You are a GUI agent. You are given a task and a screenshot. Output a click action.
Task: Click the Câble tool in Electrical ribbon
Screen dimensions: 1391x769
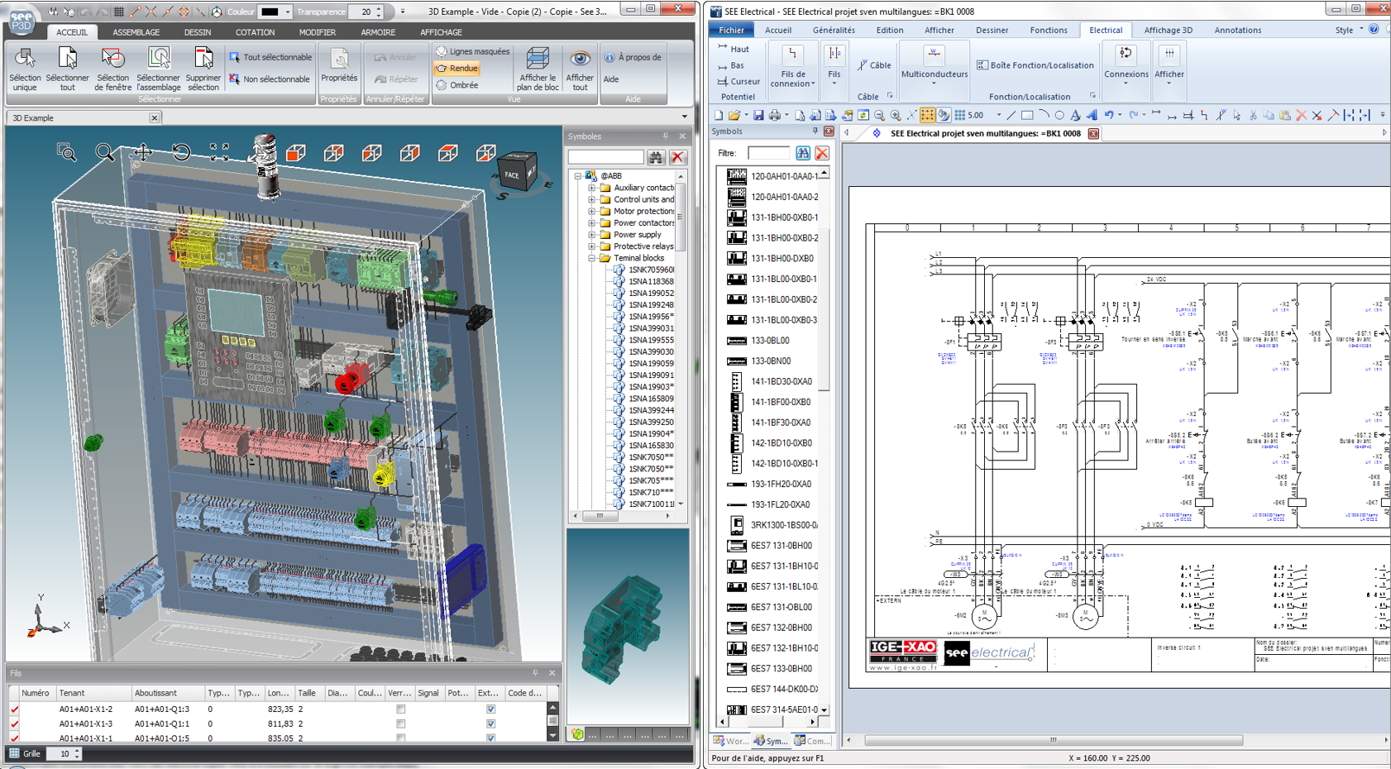[874, 65]
